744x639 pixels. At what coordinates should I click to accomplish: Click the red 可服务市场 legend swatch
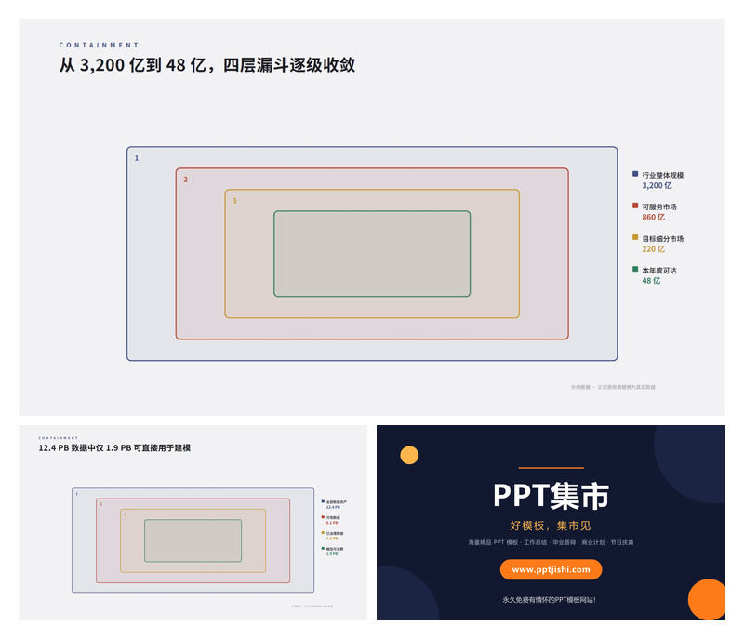click(x=635, y=206)
